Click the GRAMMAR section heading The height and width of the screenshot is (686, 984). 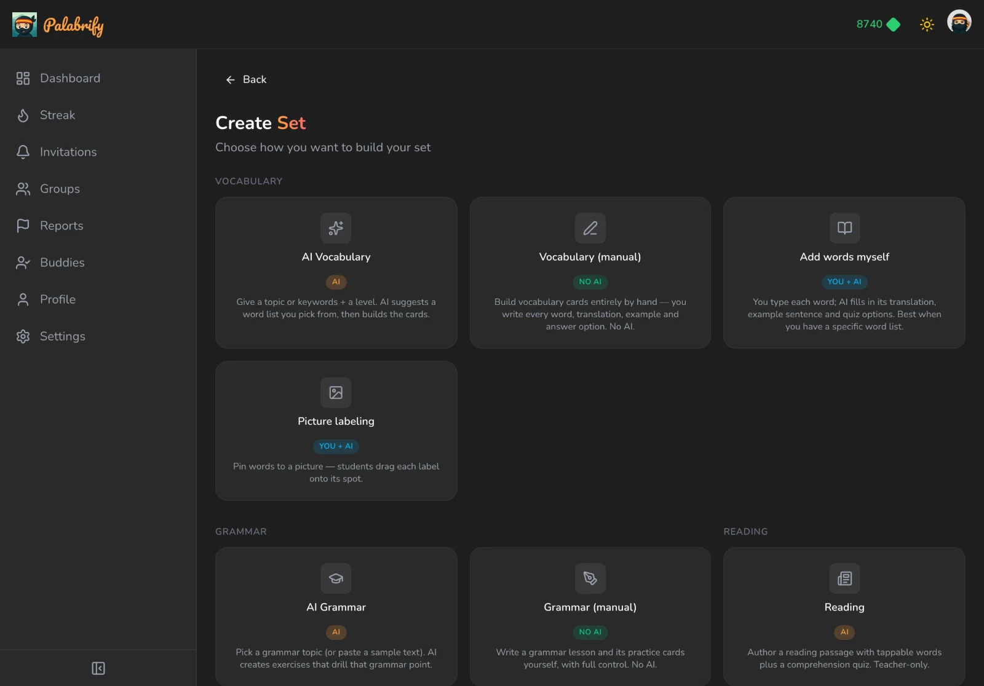[241, 532]
